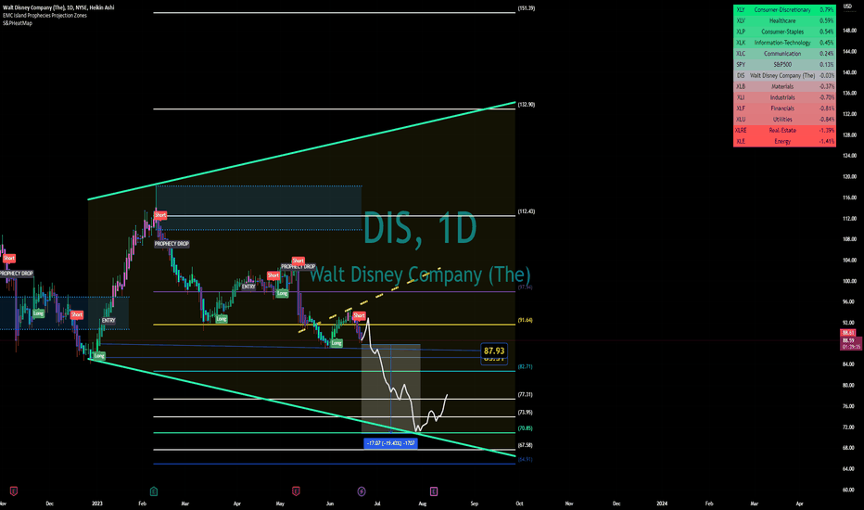Click the green (70.85) level label
The image size is (864, 510).
click(x=525, y=427)
